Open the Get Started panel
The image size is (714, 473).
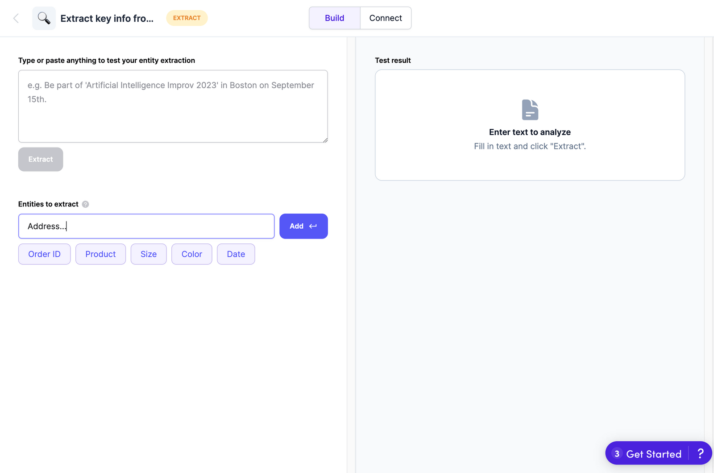653,453
